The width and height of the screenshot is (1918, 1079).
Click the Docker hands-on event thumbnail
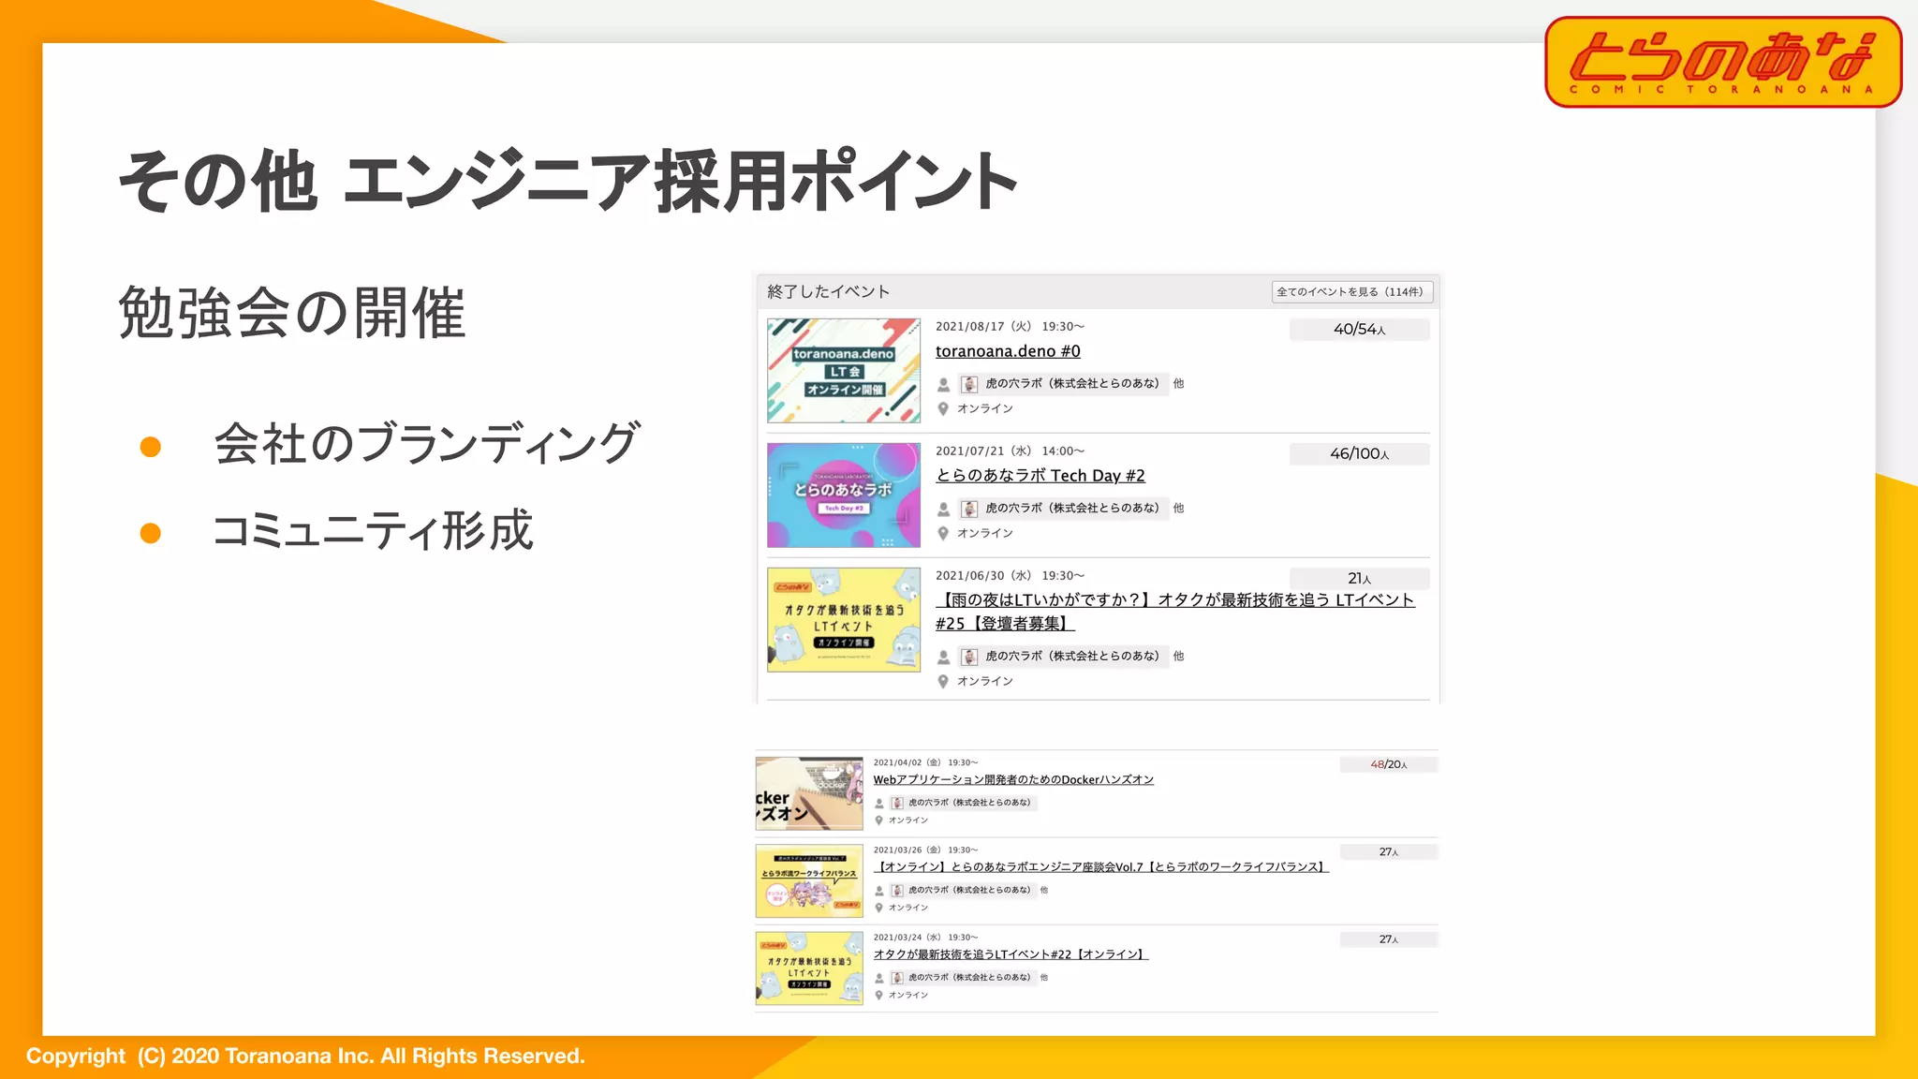809,793
